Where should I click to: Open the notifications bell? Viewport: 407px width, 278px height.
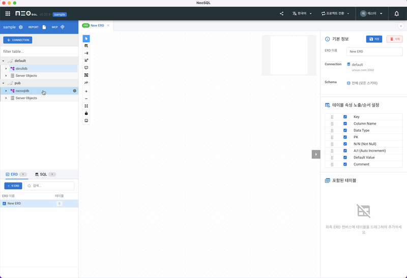(397, 14)
